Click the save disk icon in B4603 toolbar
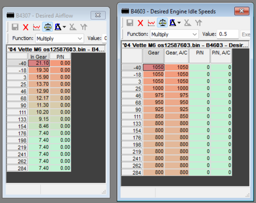The image size is (256, 203). tap(130, 23)
